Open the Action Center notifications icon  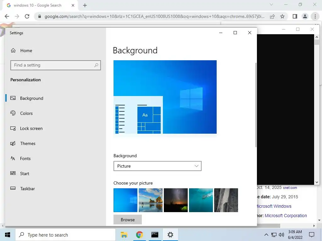point(312,235)
